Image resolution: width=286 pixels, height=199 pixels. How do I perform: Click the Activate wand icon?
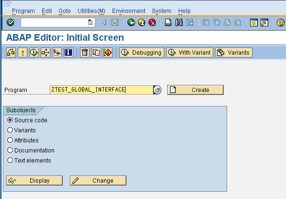coord(23,53)
